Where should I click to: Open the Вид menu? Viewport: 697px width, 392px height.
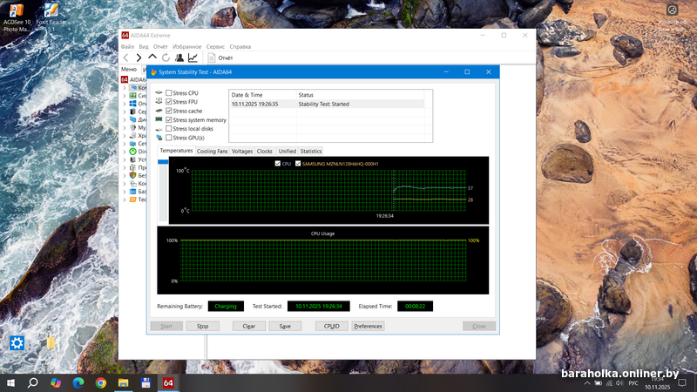tap(144, 47)
